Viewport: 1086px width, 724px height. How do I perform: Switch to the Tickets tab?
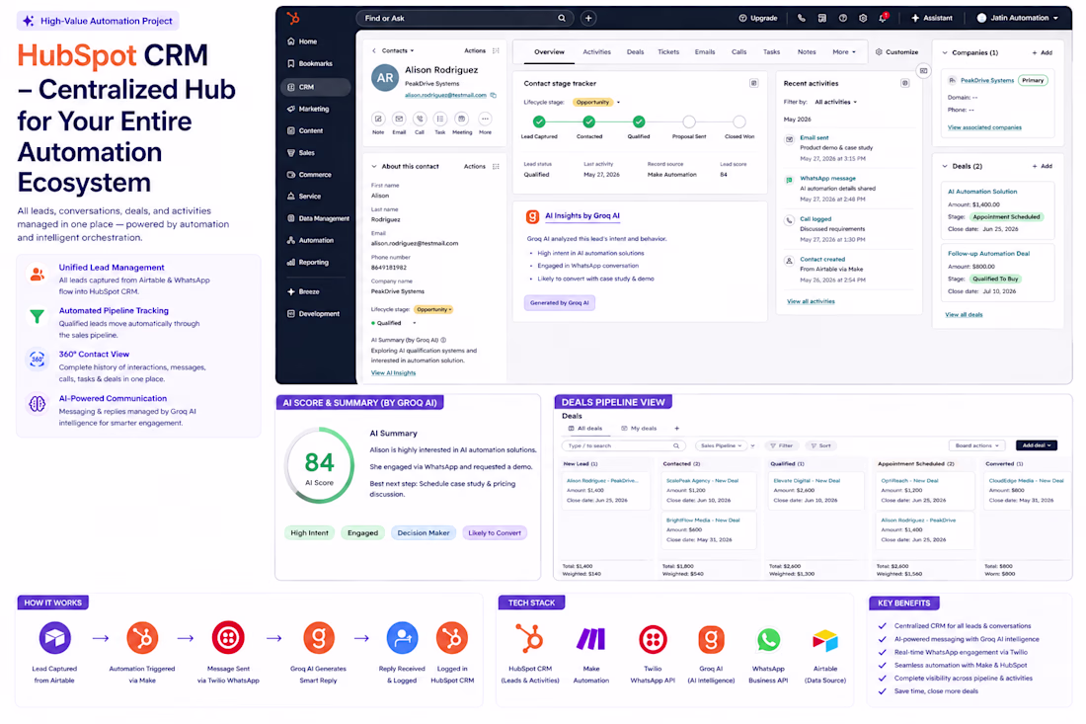tap(668, 52)
